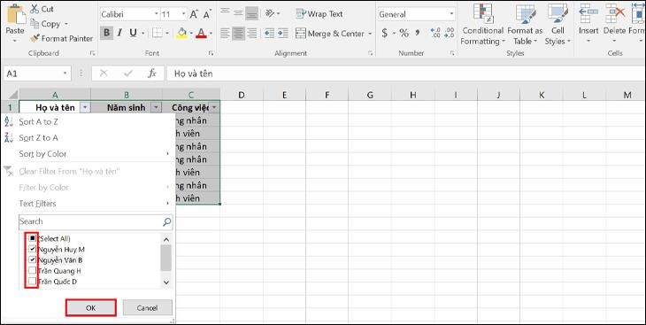646x325 pixels.
Task: Confirm the filter with OK button
Action: coord(90,307)
